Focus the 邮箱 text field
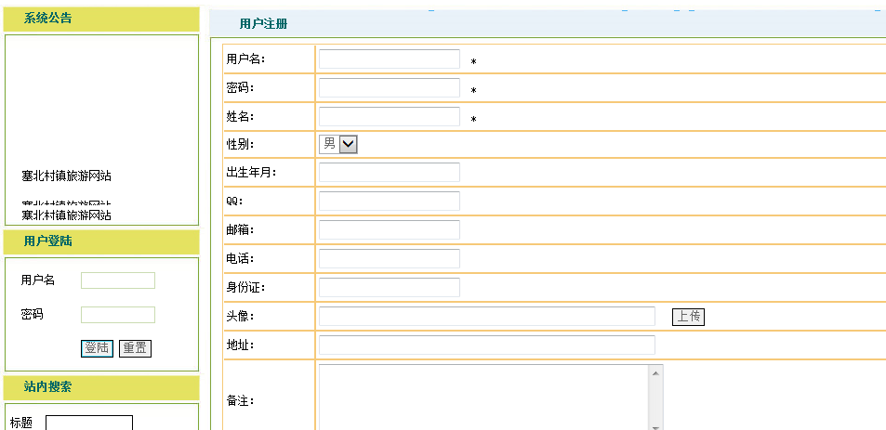 click(x=389, y=230)
